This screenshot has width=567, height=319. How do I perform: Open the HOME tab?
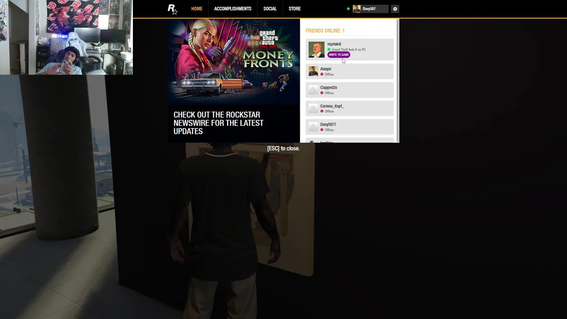pos(197,9)
